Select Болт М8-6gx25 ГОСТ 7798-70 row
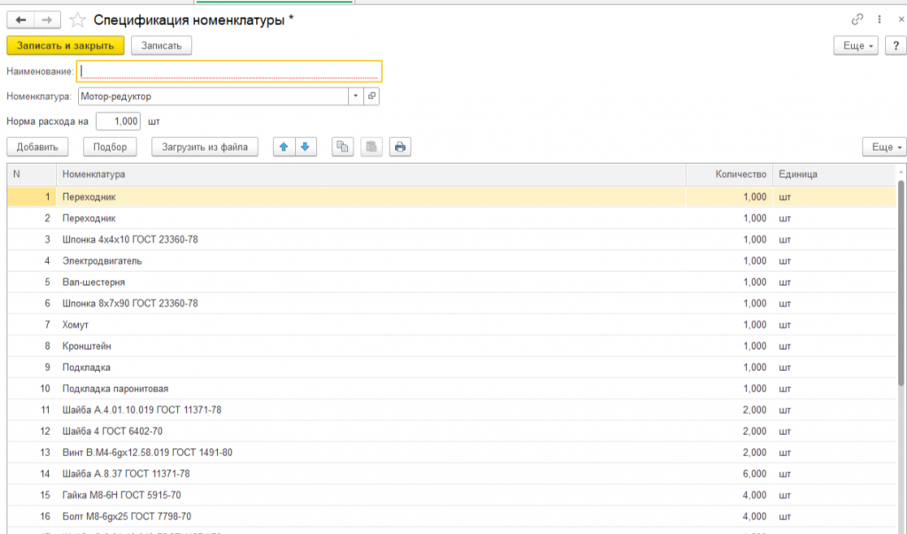This screenshot has height=534, width=907. pos(451,516)
